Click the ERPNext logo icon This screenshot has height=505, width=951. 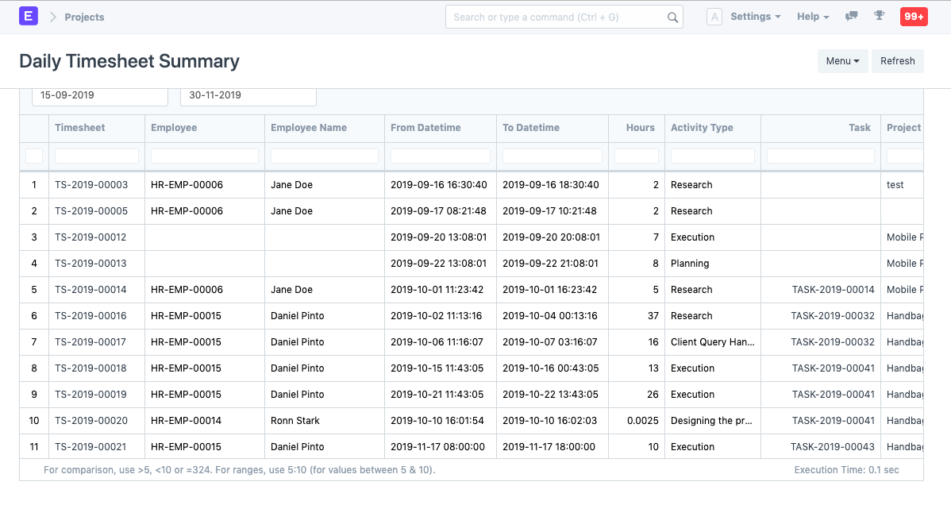tap(29, 16)
